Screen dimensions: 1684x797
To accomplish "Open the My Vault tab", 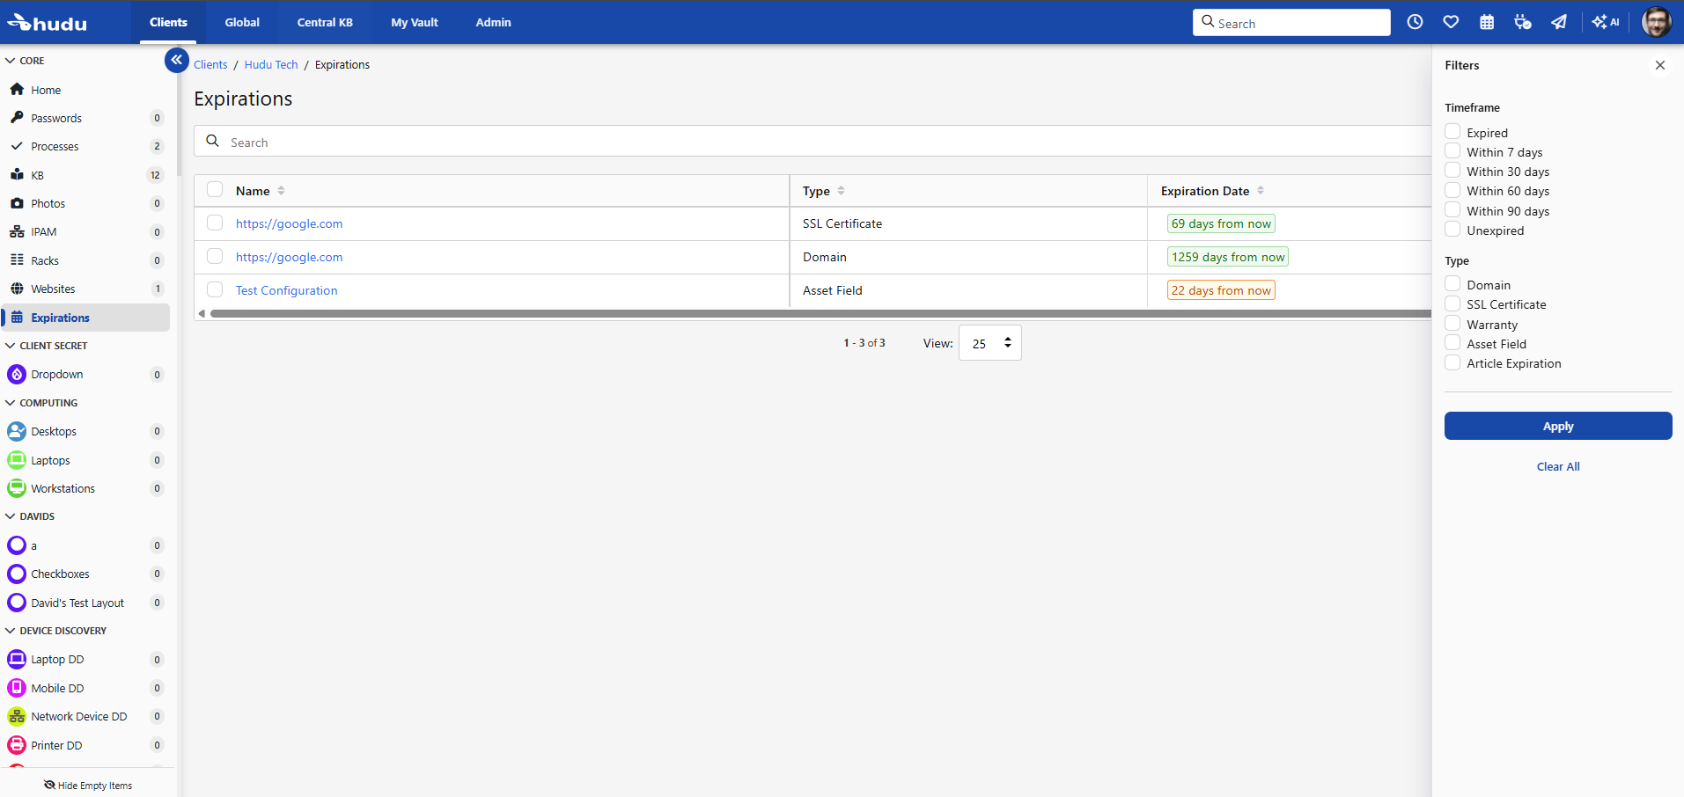I will tap(415, 22).
